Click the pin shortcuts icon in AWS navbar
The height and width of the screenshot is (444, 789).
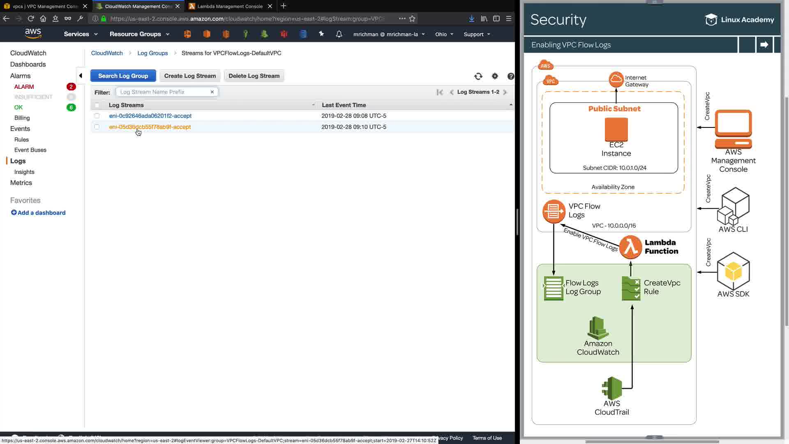321,34
